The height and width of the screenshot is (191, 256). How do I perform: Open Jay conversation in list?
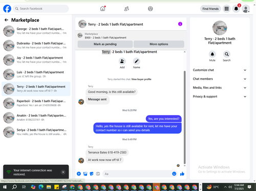(36, 60)
